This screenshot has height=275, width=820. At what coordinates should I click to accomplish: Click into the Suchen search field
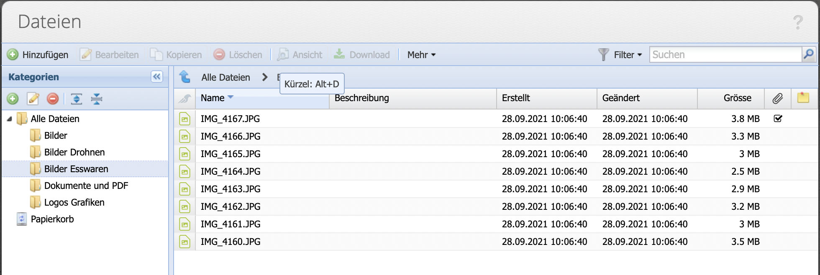(x=725, y=55)
